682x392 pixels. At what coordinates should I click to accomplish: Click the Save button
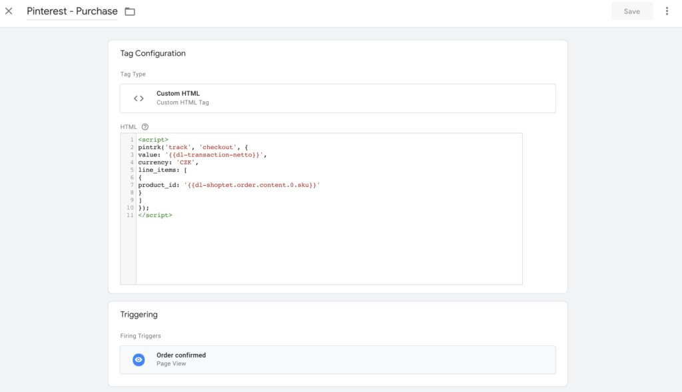click(631, 11)
